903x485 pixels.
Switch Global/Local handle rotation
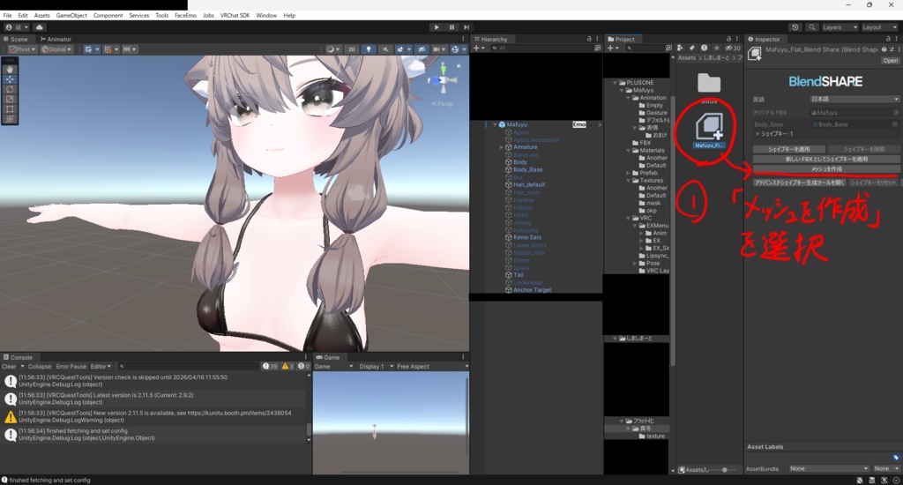click(x=56, y=49)
